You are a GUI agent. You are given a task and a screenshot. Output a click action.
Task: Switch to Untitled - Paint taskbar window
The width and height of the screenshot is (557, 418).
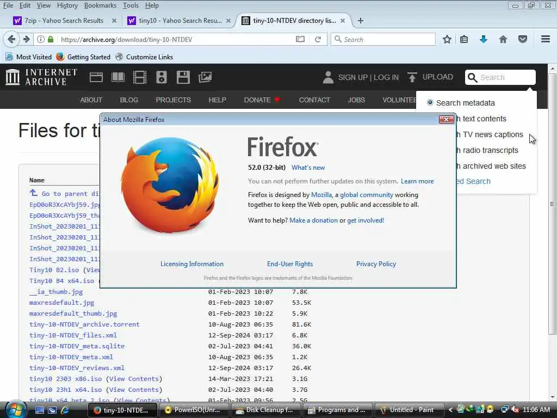pyautogui.click(x=409, y=410)
